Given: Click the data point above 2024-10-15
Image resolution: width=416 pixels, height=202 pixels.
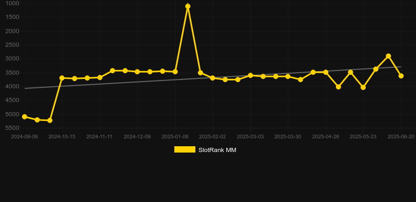Looking at the screenshot, I should click(x=62, y=78).
